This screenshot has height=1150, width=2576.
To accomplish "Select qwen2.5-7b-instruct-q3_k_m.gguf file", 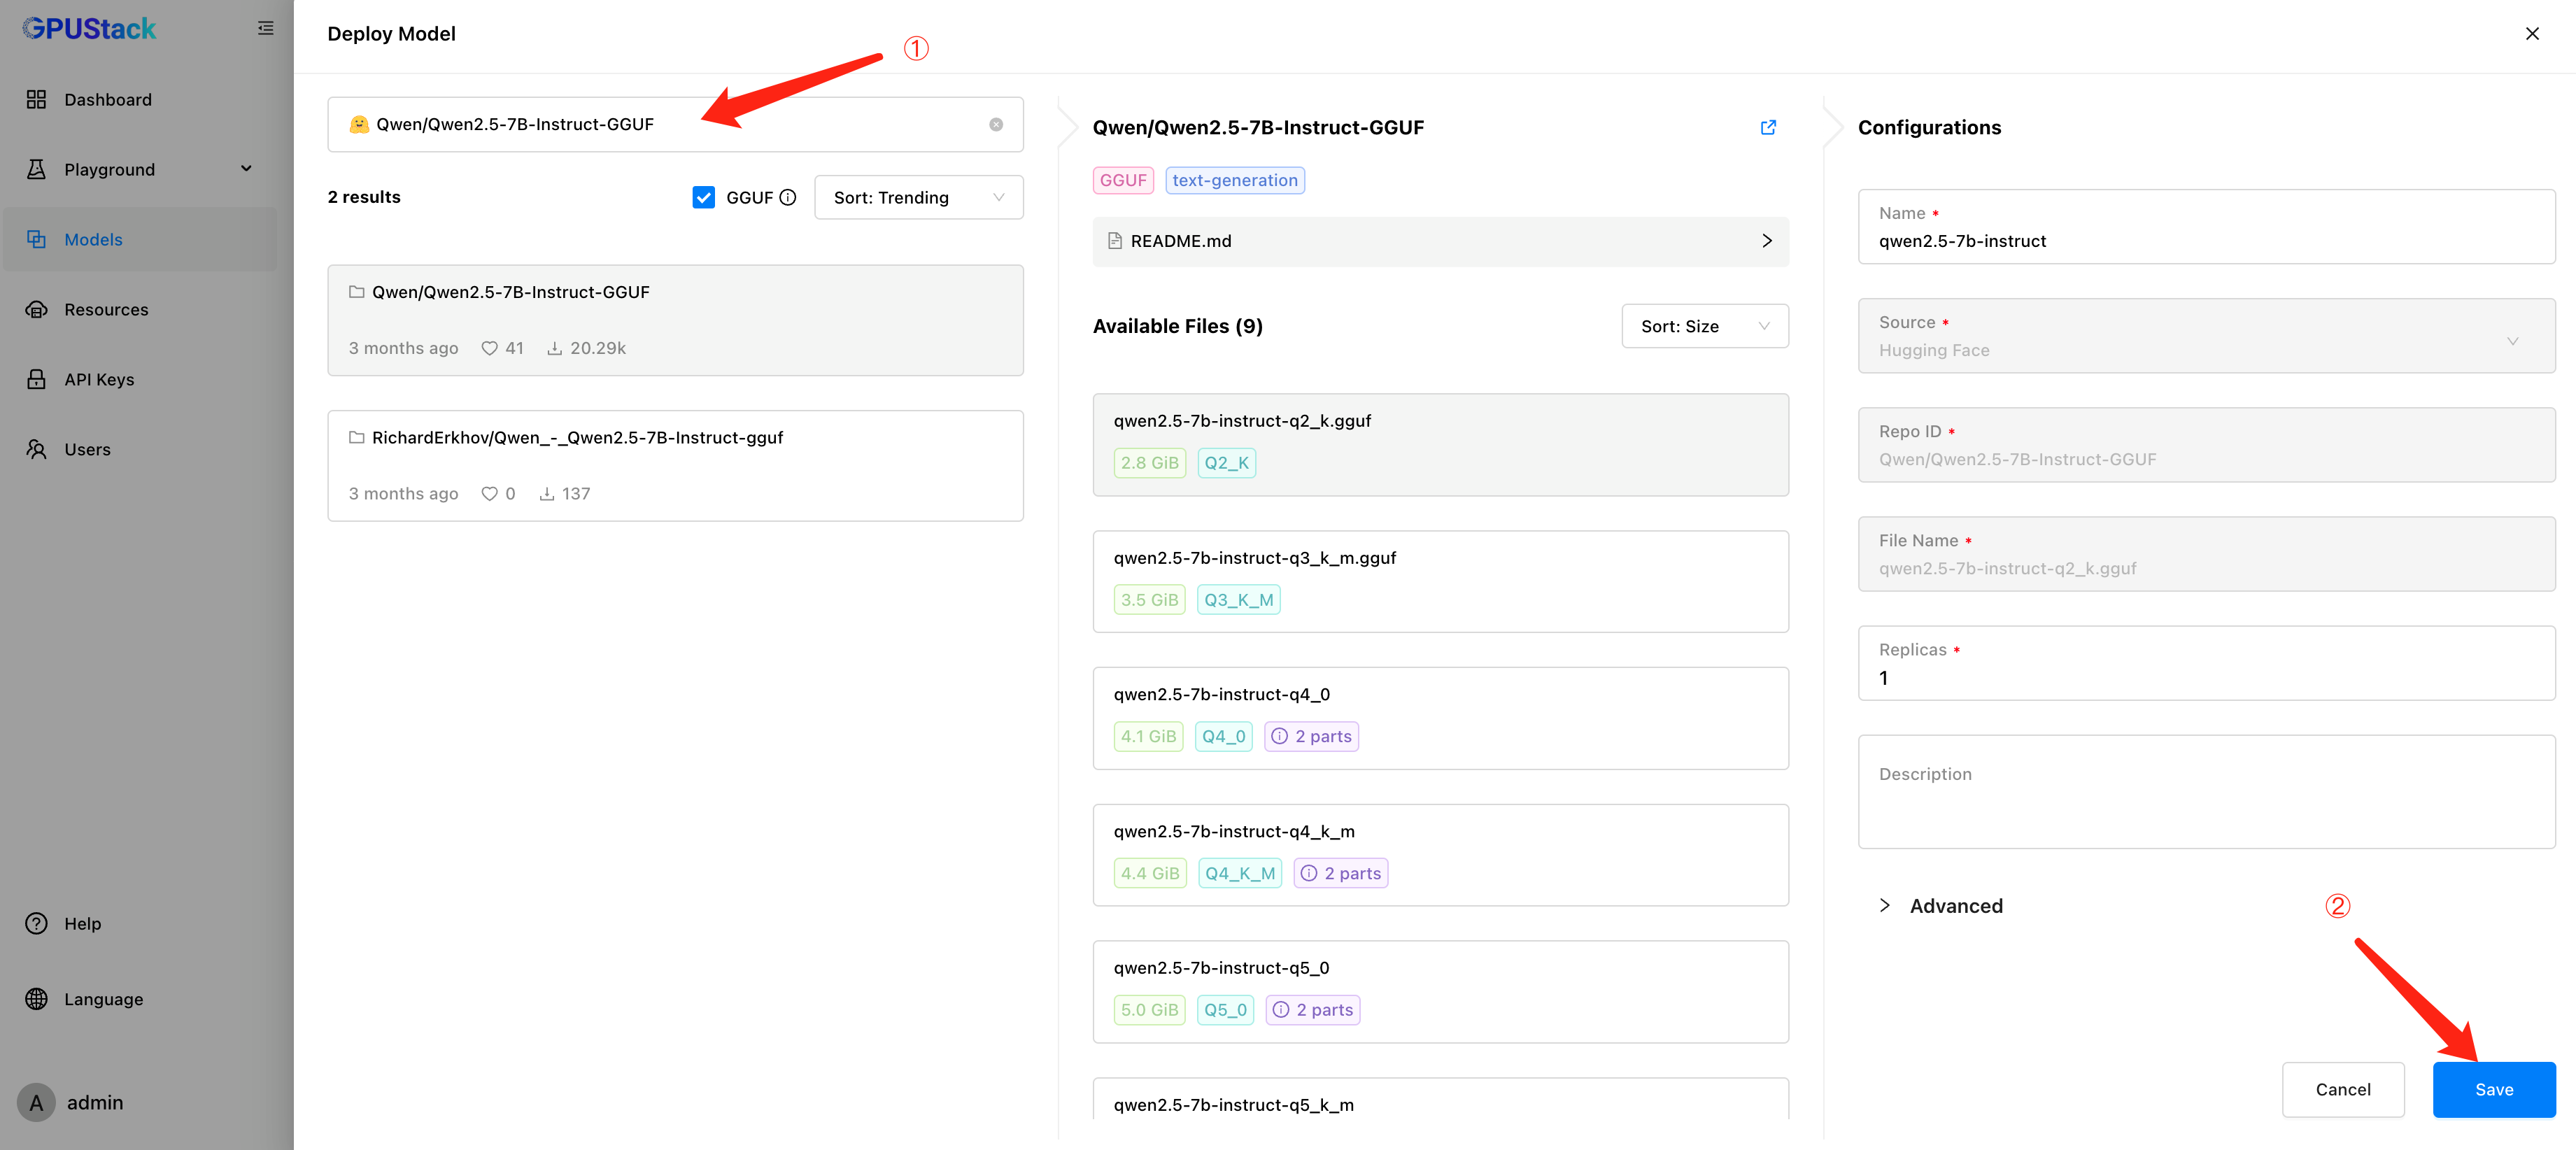I will [1440, 581].
